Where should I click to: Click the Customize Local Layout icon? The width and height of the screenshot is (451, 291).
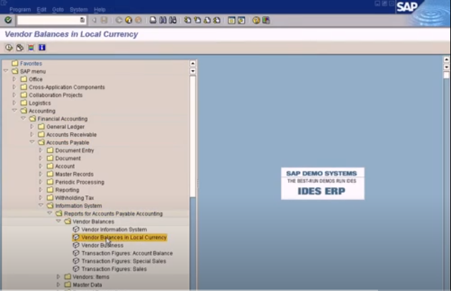[x=266, y=20]
